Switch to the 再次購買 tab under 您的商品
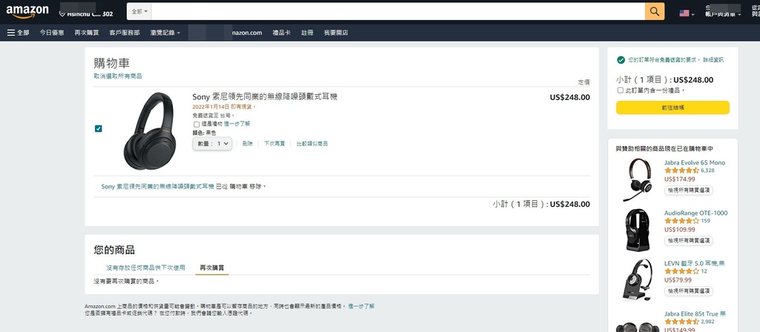 [x=212, y=268]
